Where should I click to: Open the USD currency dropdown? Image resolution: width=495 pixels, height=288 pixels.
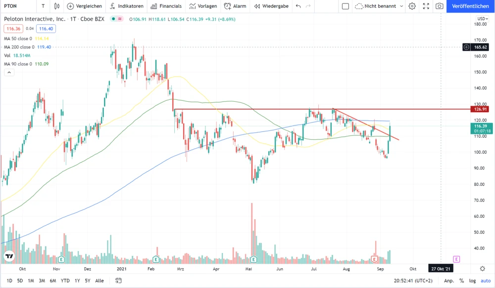click(482, 19)
